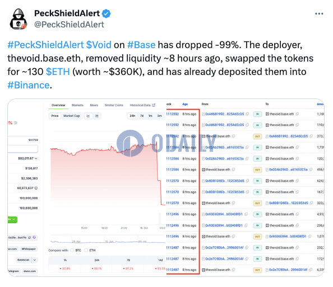Copy the 0xA86B1992 address in first row
The width and height of the screenshot is (333, 287).
point(247,114)
